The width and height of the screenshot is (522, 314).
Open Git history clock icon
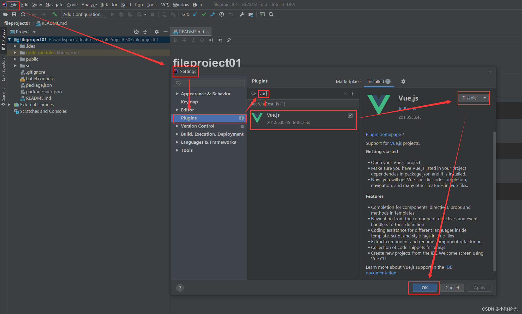(x=222, y=14)
